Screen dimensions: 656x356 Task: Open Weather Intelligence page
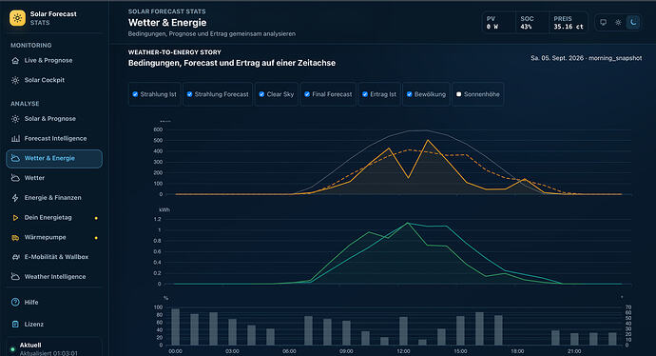tap(54, 276)
